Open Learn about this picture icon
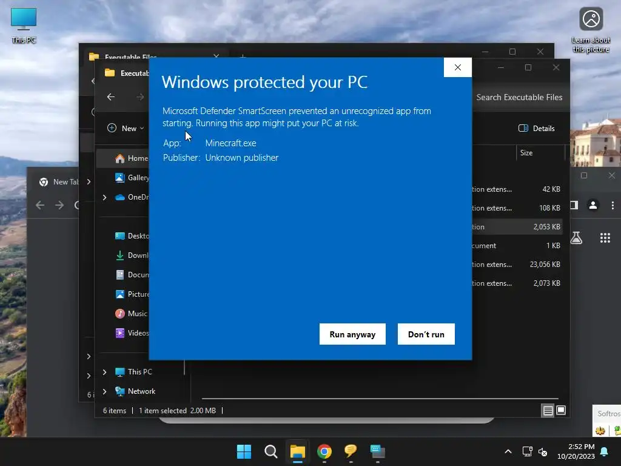 [591, 30]
